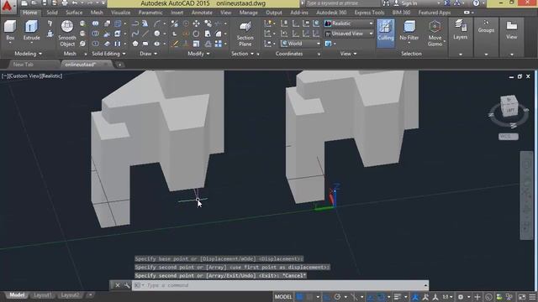
Task: Toggle grid display in status bar
Action: point(300,297)
